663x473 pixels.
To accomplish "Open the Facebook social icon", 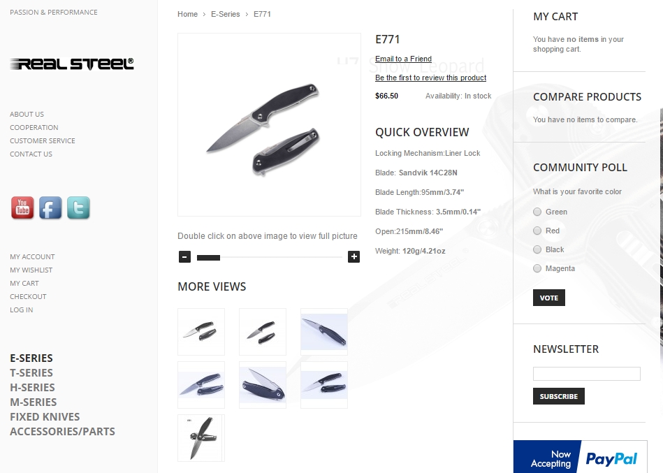I will click(50, 208).
